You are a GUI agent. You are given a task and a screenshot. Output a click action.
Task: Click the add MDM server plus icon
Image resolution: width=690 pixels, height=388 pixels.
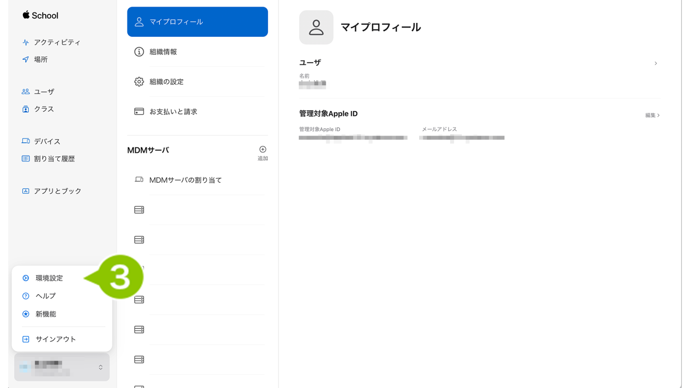(x=262, y=150)
